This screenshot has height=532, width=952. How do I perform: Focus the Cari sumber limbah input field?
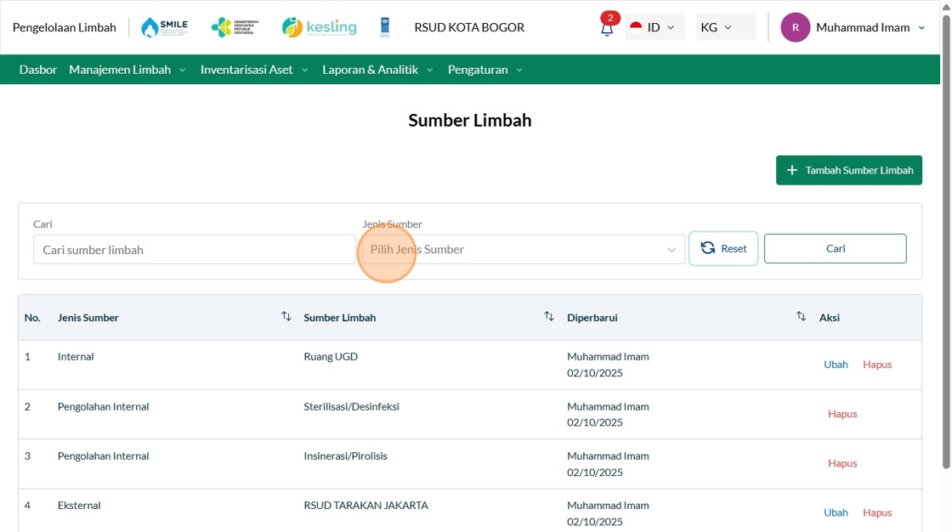pos(195,250)
